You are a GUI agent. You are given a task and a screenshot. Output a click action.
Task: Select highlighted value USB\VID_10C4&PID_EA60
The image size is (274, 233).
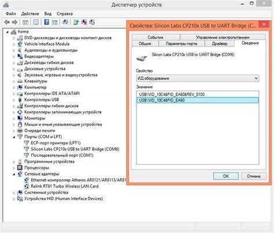click(198, 100)
